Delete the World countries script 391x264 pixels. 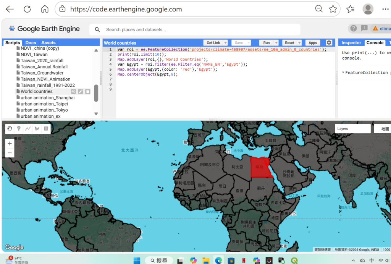pyautogui.click(x=87, y=92)
